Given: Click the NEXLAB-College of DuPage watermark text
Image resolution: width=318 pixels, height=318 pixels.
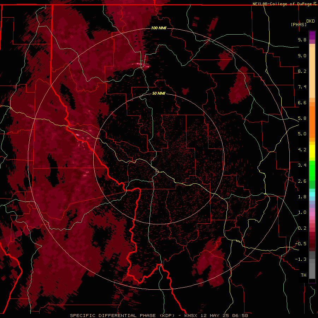Looking at the screenshot, I should (x=283, y=4).
